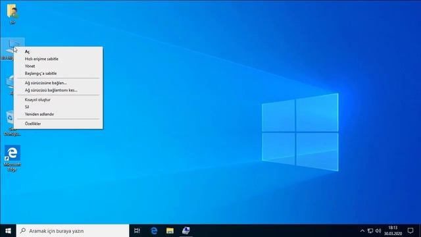Open Task View on the taskbar
The image size is (421, 237).
point(137,231)
